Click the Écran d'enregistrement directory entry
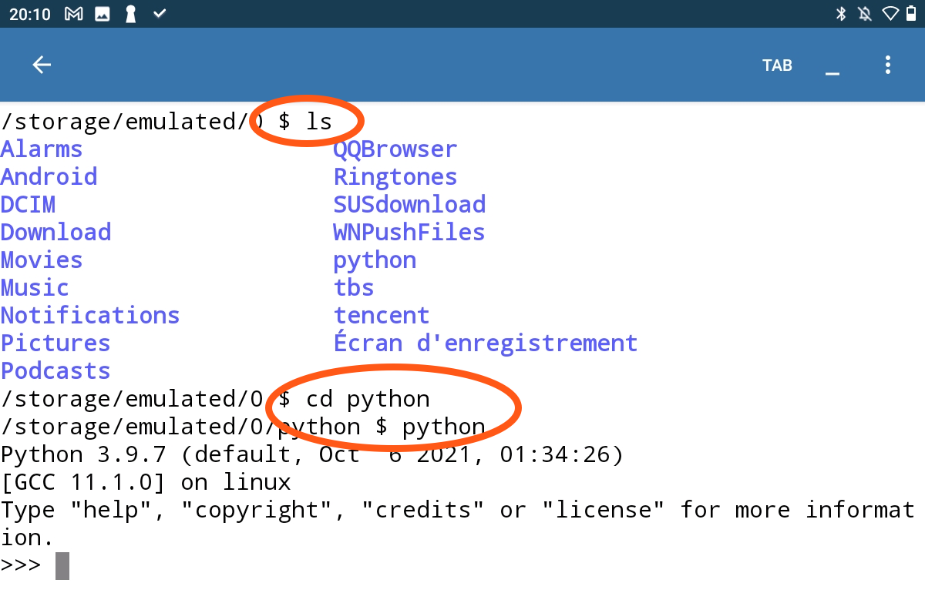The height and width of the screenshot is (593, 925). pyautogui.click(x=485, y=343)
